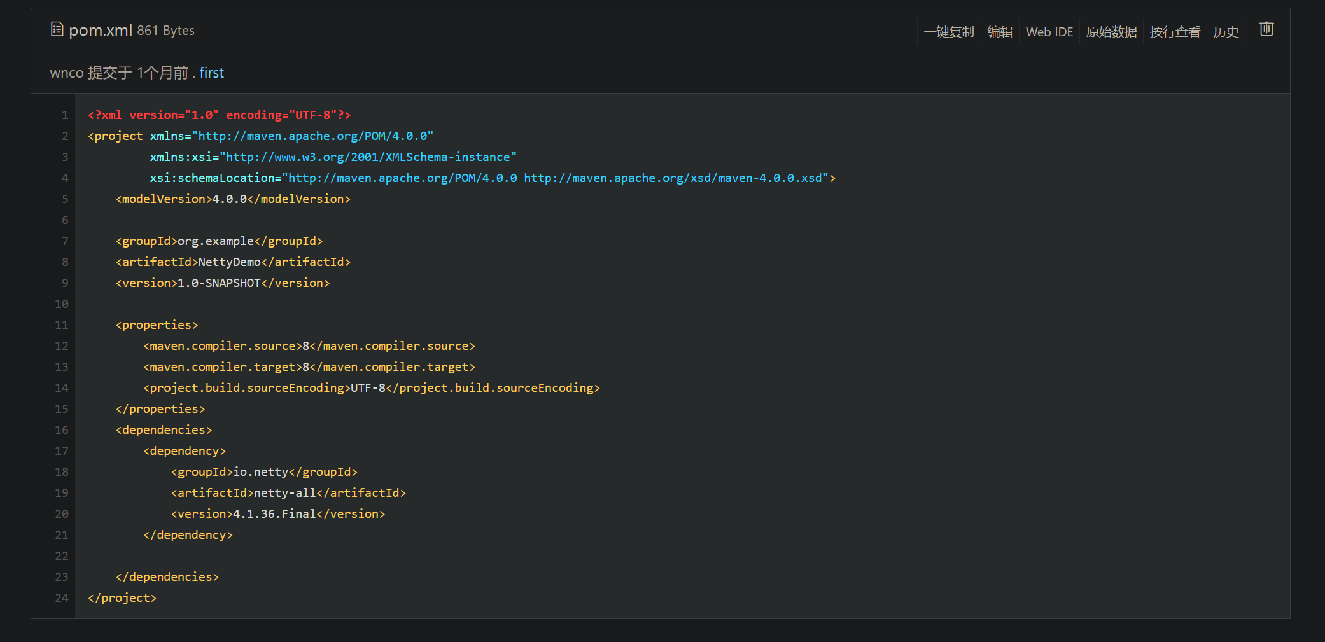The width and height of the screenshot is (1325, 642).
Task: Click the opening dependencies tag
Action: [x=164, y=430]
